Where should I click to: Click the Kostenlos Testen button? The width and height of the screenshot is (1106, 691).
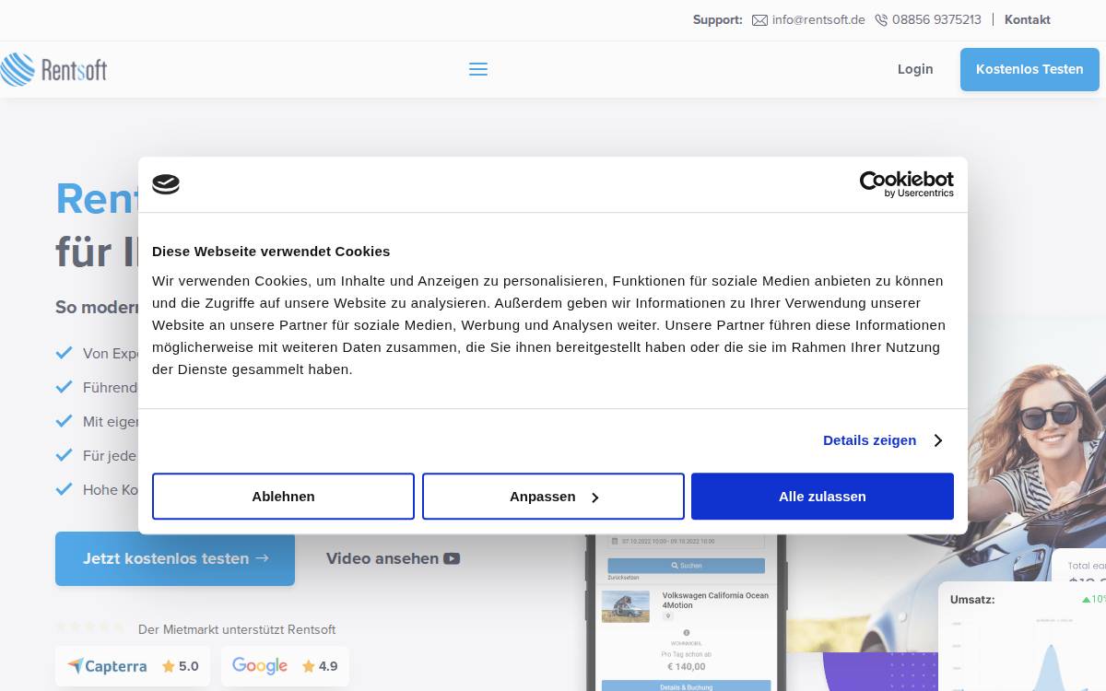click(1030, 69)
